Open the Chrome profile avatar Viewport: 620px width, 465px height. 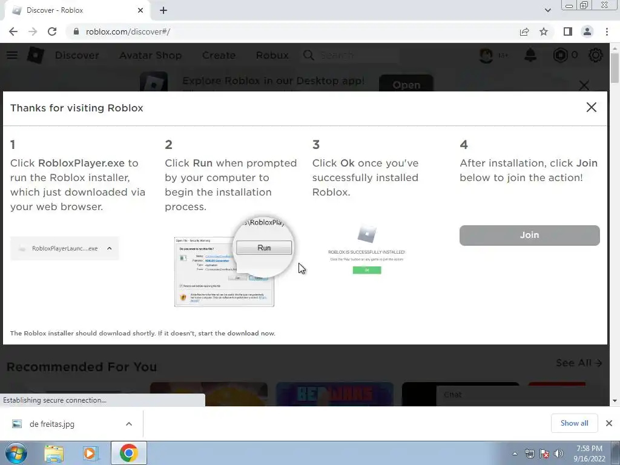tap(587, 31)
